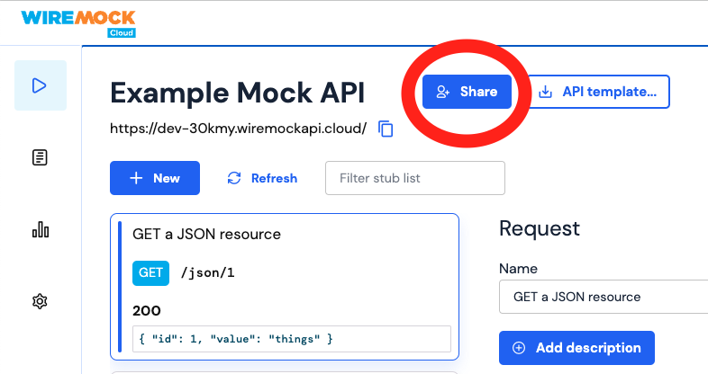Edit the request Name input field
Image resolution: width=708 pixels, height=374 pixels.
[604, 297]
